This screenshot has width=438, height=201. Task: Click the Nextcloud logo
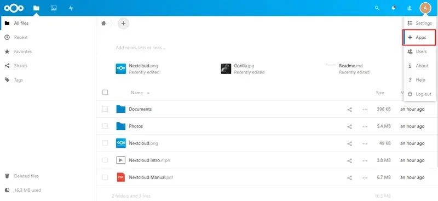(14, 8)
